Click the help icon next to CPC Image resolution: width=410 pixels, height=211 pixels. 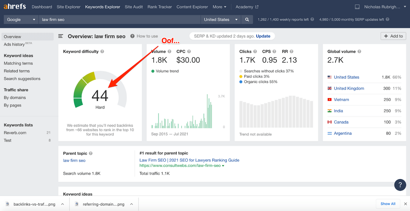pyautogui.click(x=189, y=52)
